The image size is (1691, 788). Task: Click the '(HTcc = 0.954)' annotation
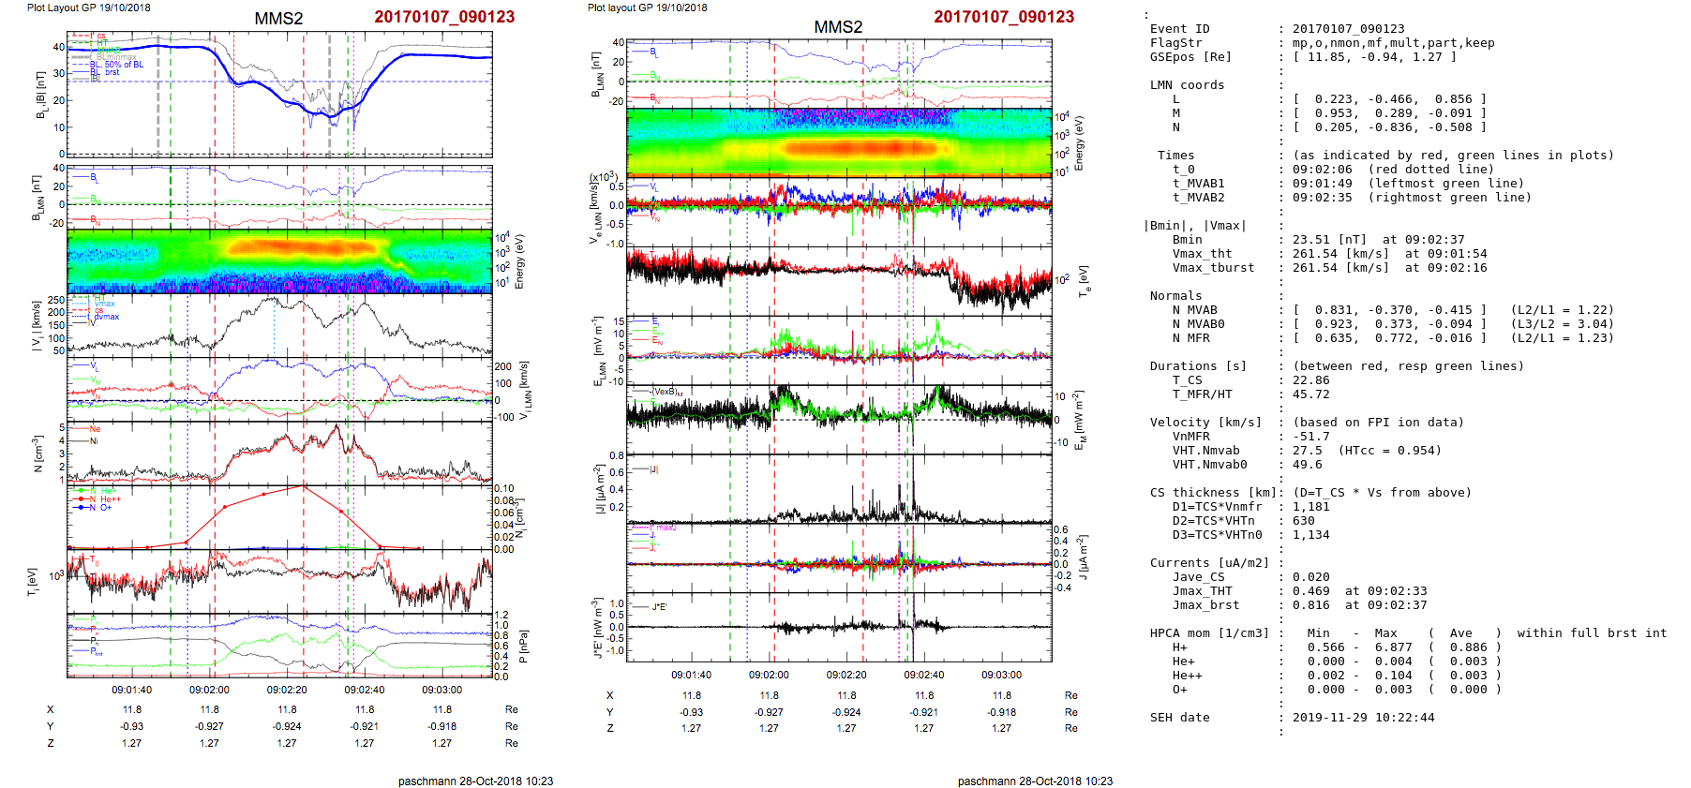point(1389,451)
